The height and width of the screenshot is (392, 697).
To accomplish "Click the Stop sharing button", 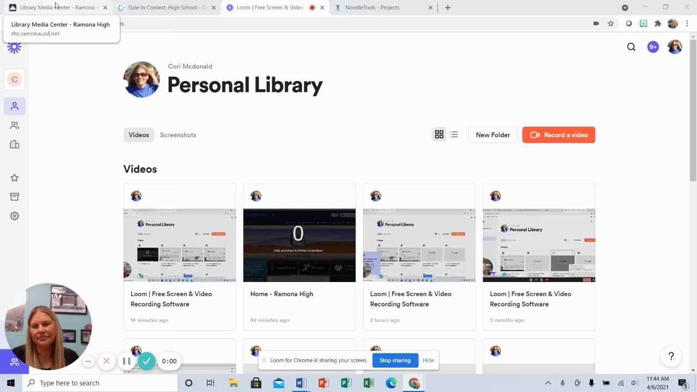I will pos(395,360).
